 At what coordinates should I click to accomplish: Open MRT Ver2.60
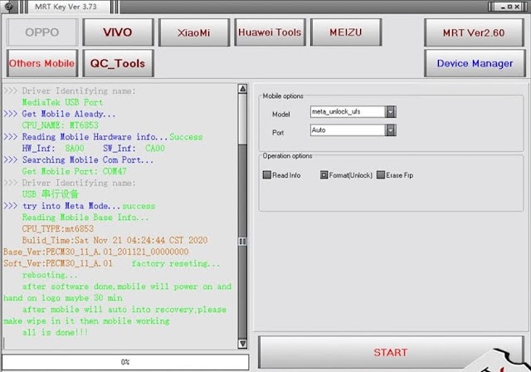click(474, 32)
